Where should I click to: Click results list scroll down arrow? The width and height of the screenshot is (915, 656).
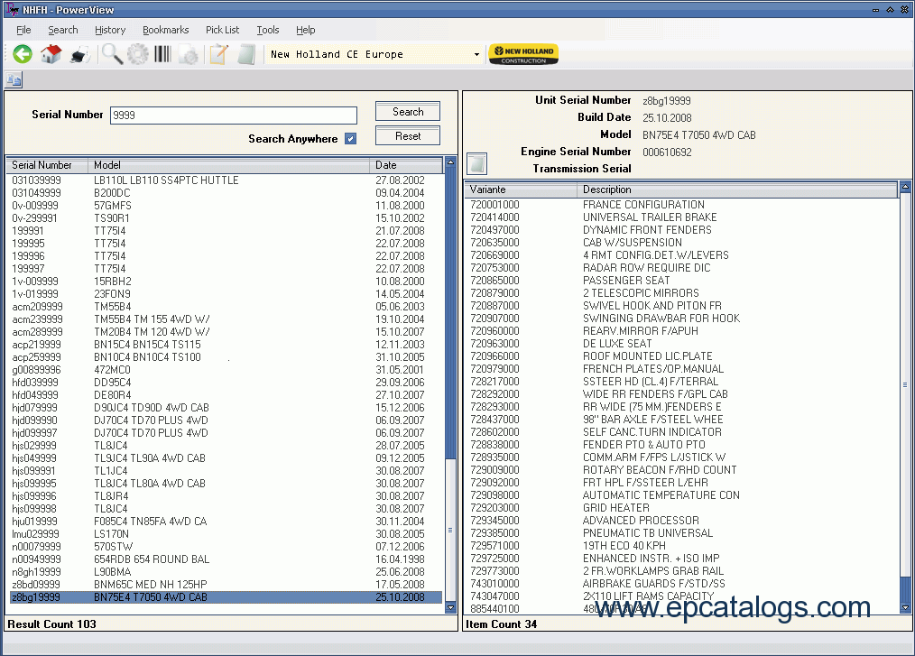pyautogui.click(x=450, y=607)
